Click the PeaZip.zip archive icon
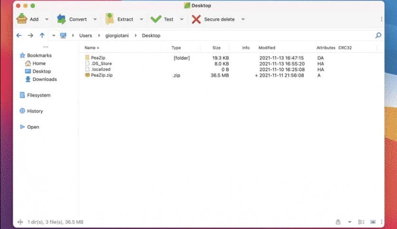The width and height of the screenshot is (397, 229). click(x=87, y=75)
